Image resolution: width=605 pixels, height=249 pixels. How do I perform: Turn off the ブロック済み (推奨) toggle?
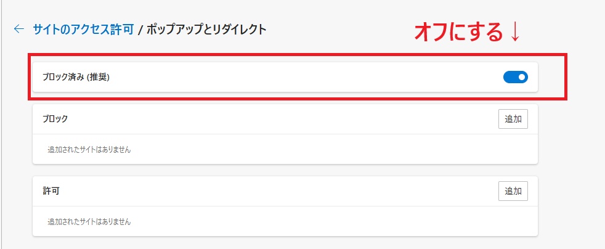coord(515,77)
